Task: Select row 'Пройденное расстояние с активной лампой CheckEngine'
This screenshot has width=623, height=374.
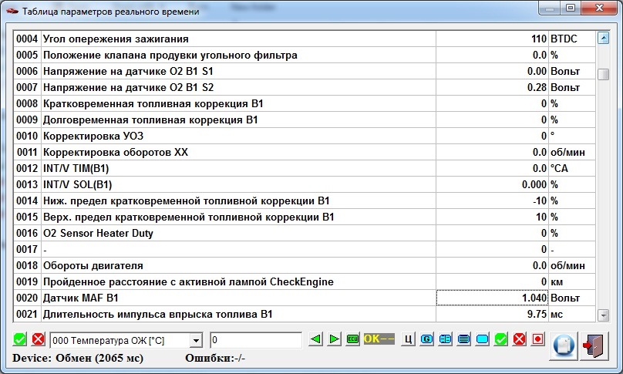Action: [305, 281]
